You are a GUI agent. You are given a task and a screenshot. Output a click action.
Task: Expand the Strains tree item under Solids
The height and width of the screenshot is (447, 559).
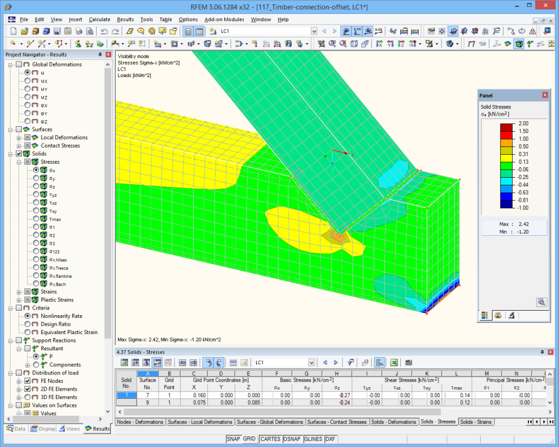click(18, 291)
